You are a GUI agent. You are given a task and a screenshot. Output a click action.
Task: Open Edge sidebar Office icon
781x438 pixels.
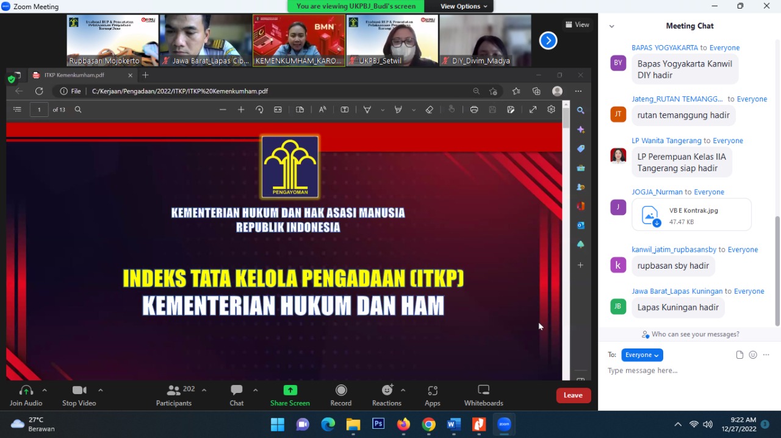(580, 206)
